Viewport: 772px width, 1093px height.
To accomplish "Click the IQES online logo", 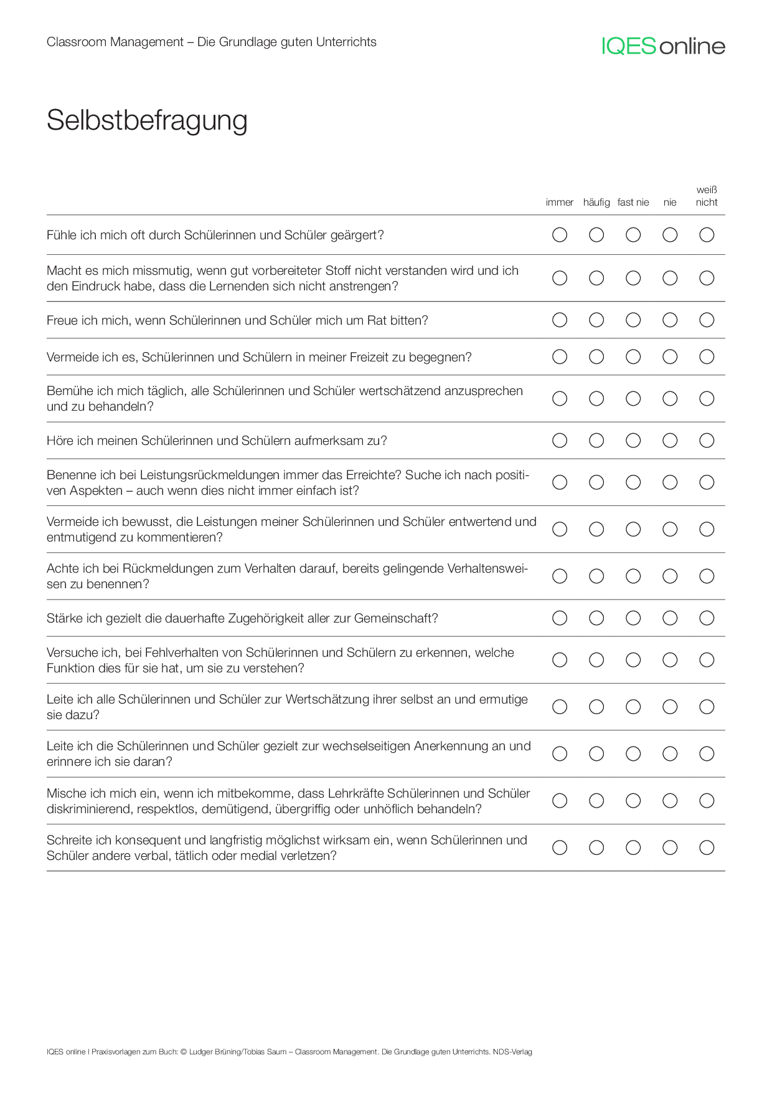I will (x=663, y=46).
